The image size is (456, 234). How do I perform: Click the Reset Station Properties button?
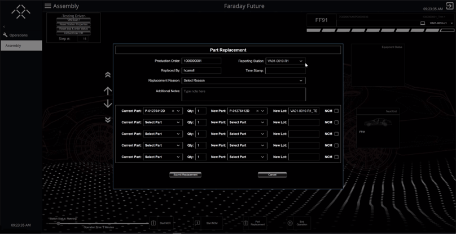pos(73,24)
